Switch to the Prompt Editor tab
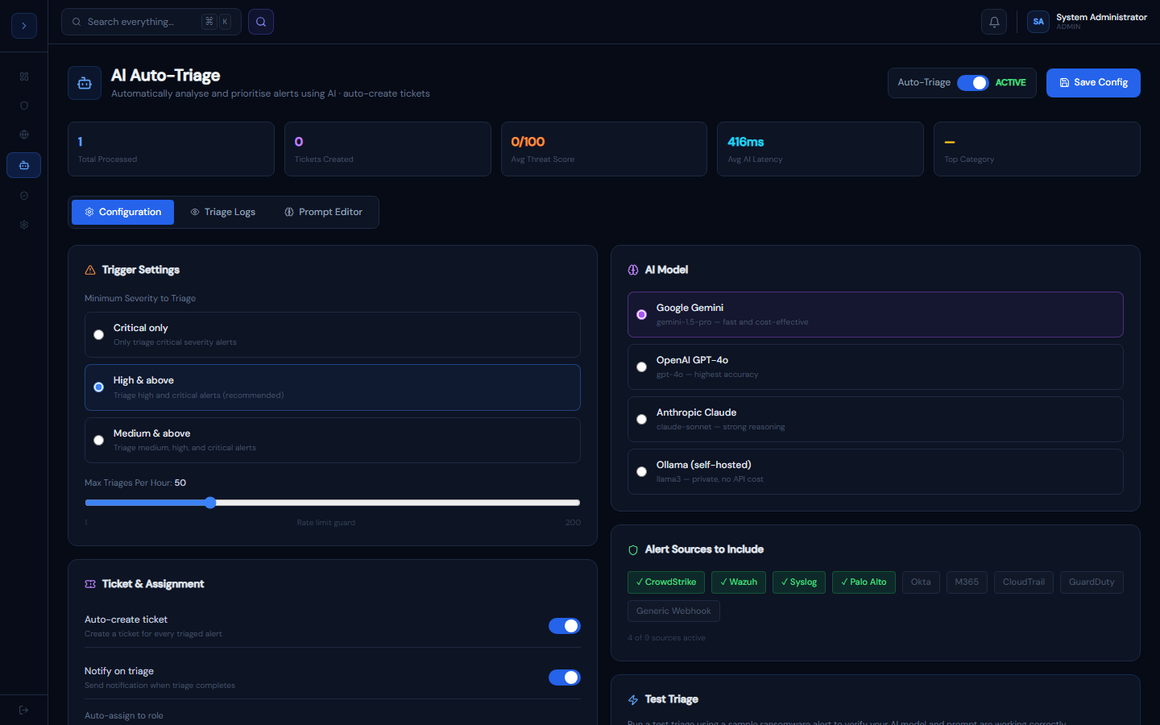Image resolution: width=1160 pixels, height=725 pixels. 324,212
